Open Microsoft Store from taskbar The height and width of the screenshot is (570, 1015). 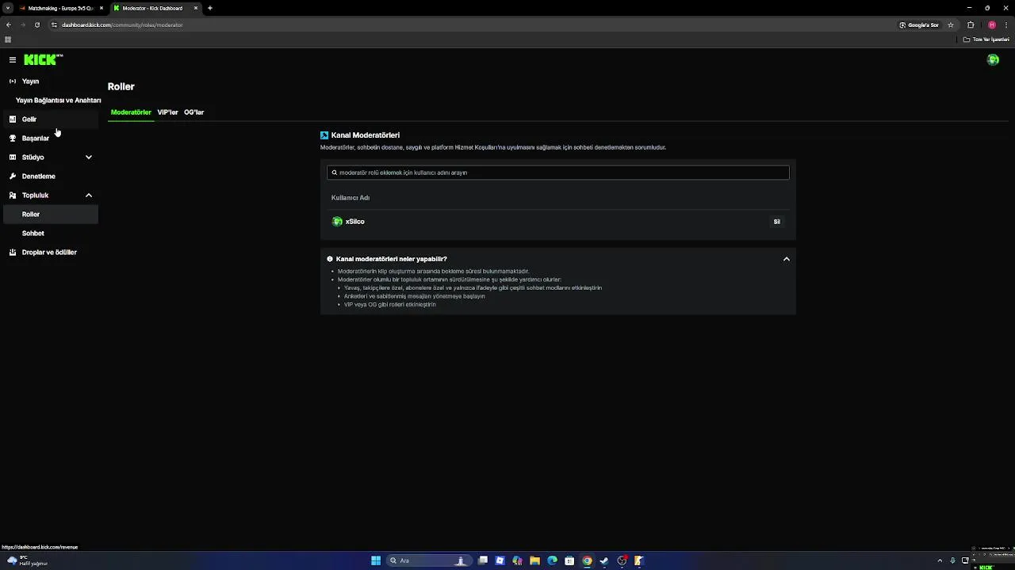click(569, 560)
